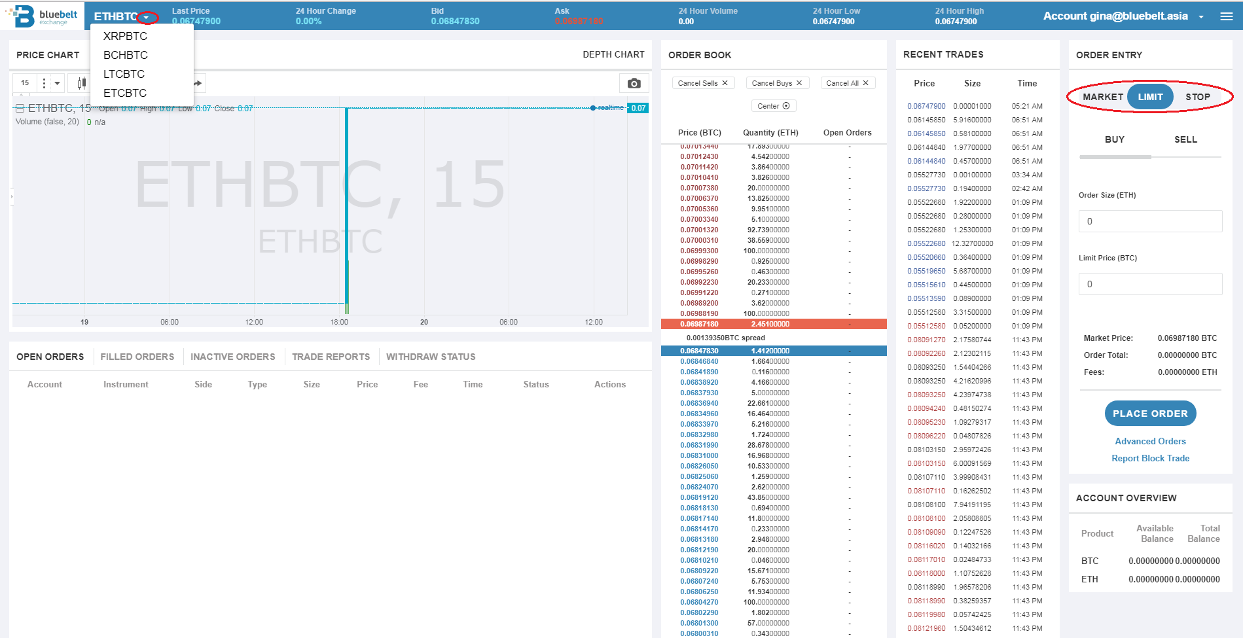Switch order side to Buy
Image resolution: width=1243 pixels, height=638 pixels.
(1115, 139)
